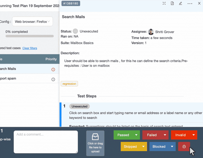Viewport: 203px width, 158px height.
Task: Select the Search Mails row in list
Action: pyautogui.click(x=30, y=69)
